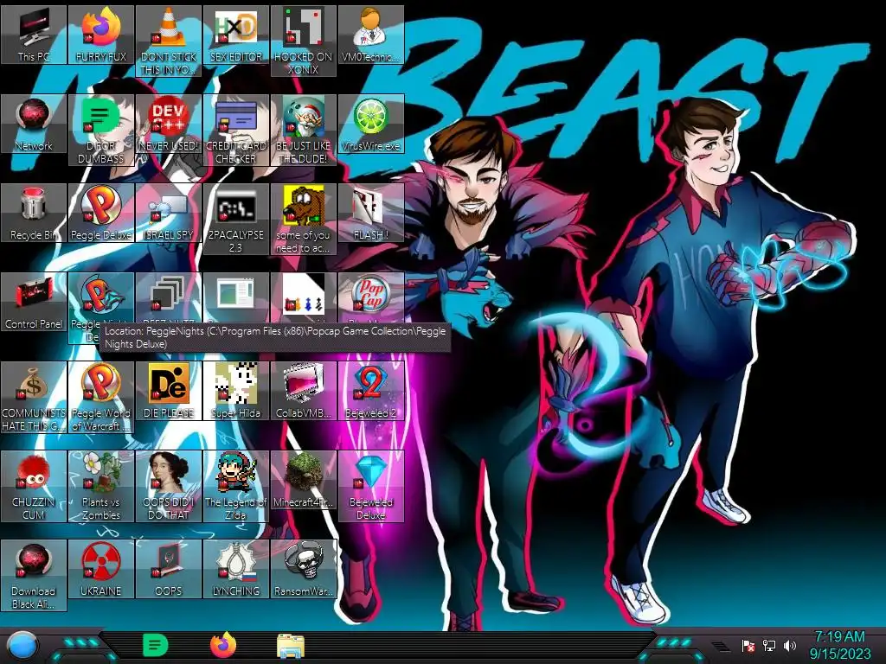This screenshot has width=886, height=664.
Task: Open the Control Panel desktop icon
Action: point(34,302)
